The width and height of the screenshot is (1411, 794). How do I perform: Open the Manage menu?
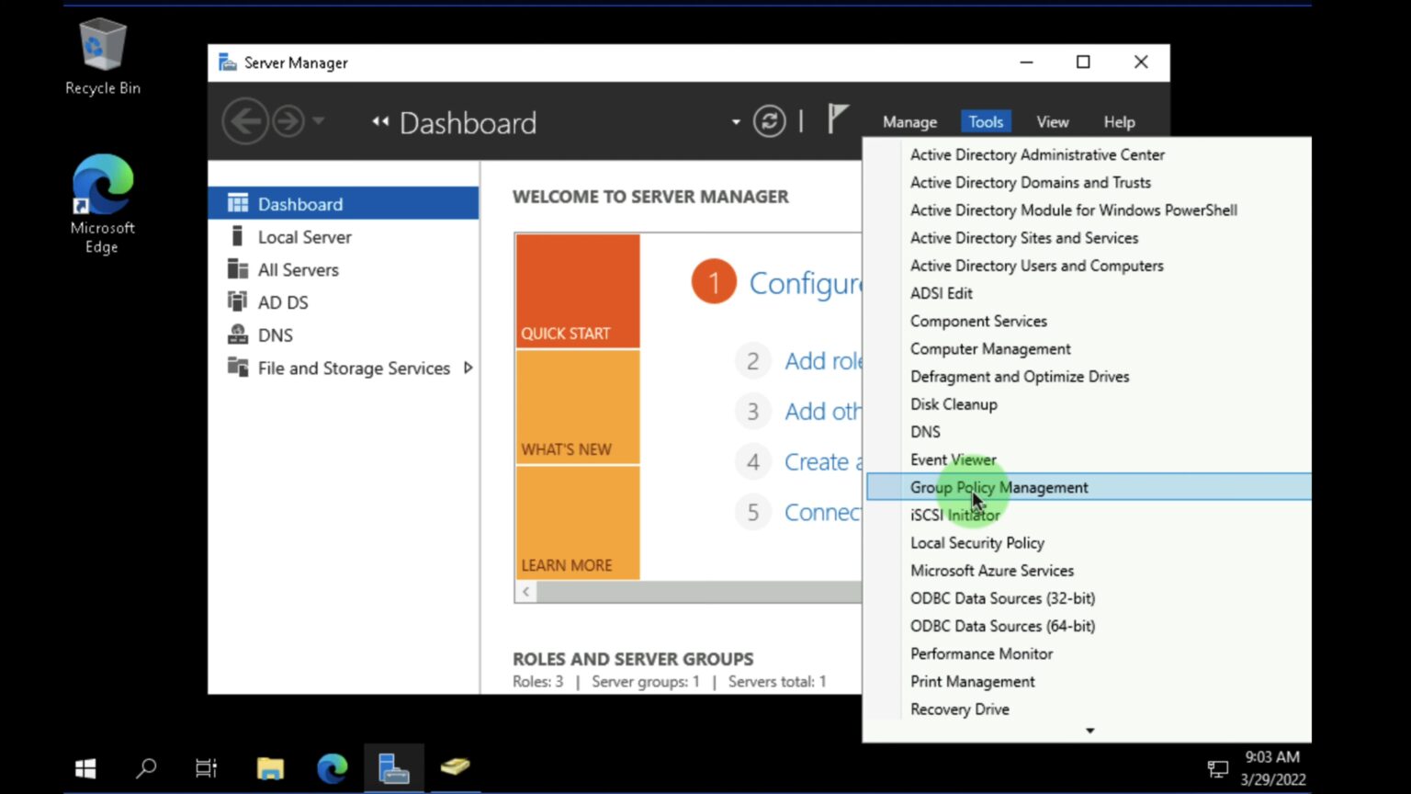pyautogui.click(x=909, y=121)
